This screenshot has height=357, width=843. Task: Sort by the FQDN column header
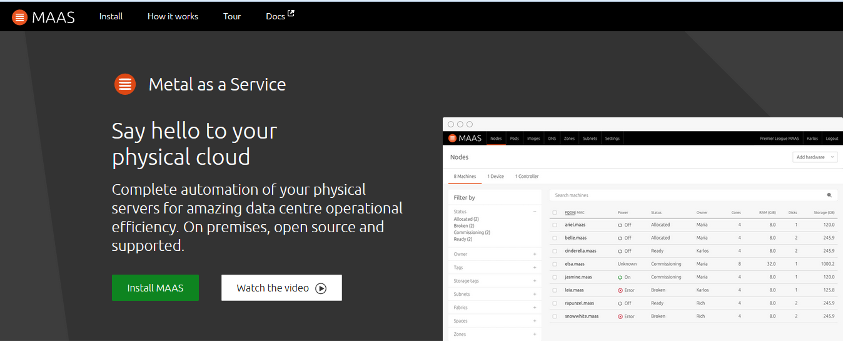570,213
